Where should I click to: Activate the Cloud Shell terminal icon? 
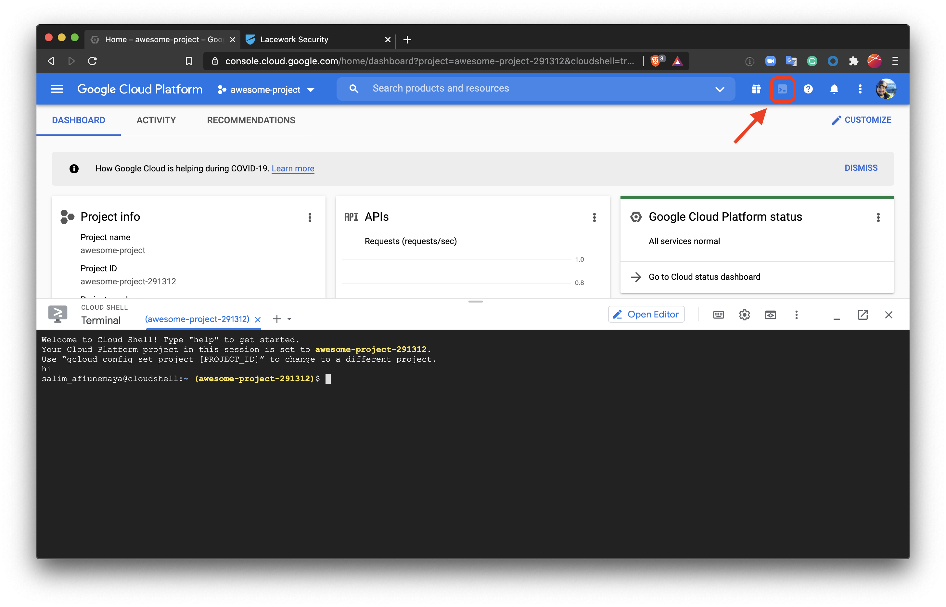783,89
